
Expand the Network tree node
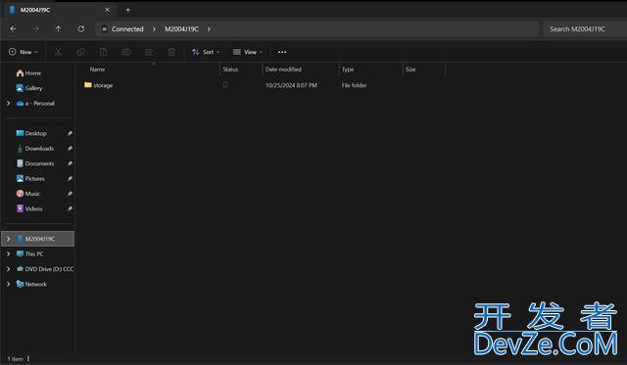click(8, 285)
